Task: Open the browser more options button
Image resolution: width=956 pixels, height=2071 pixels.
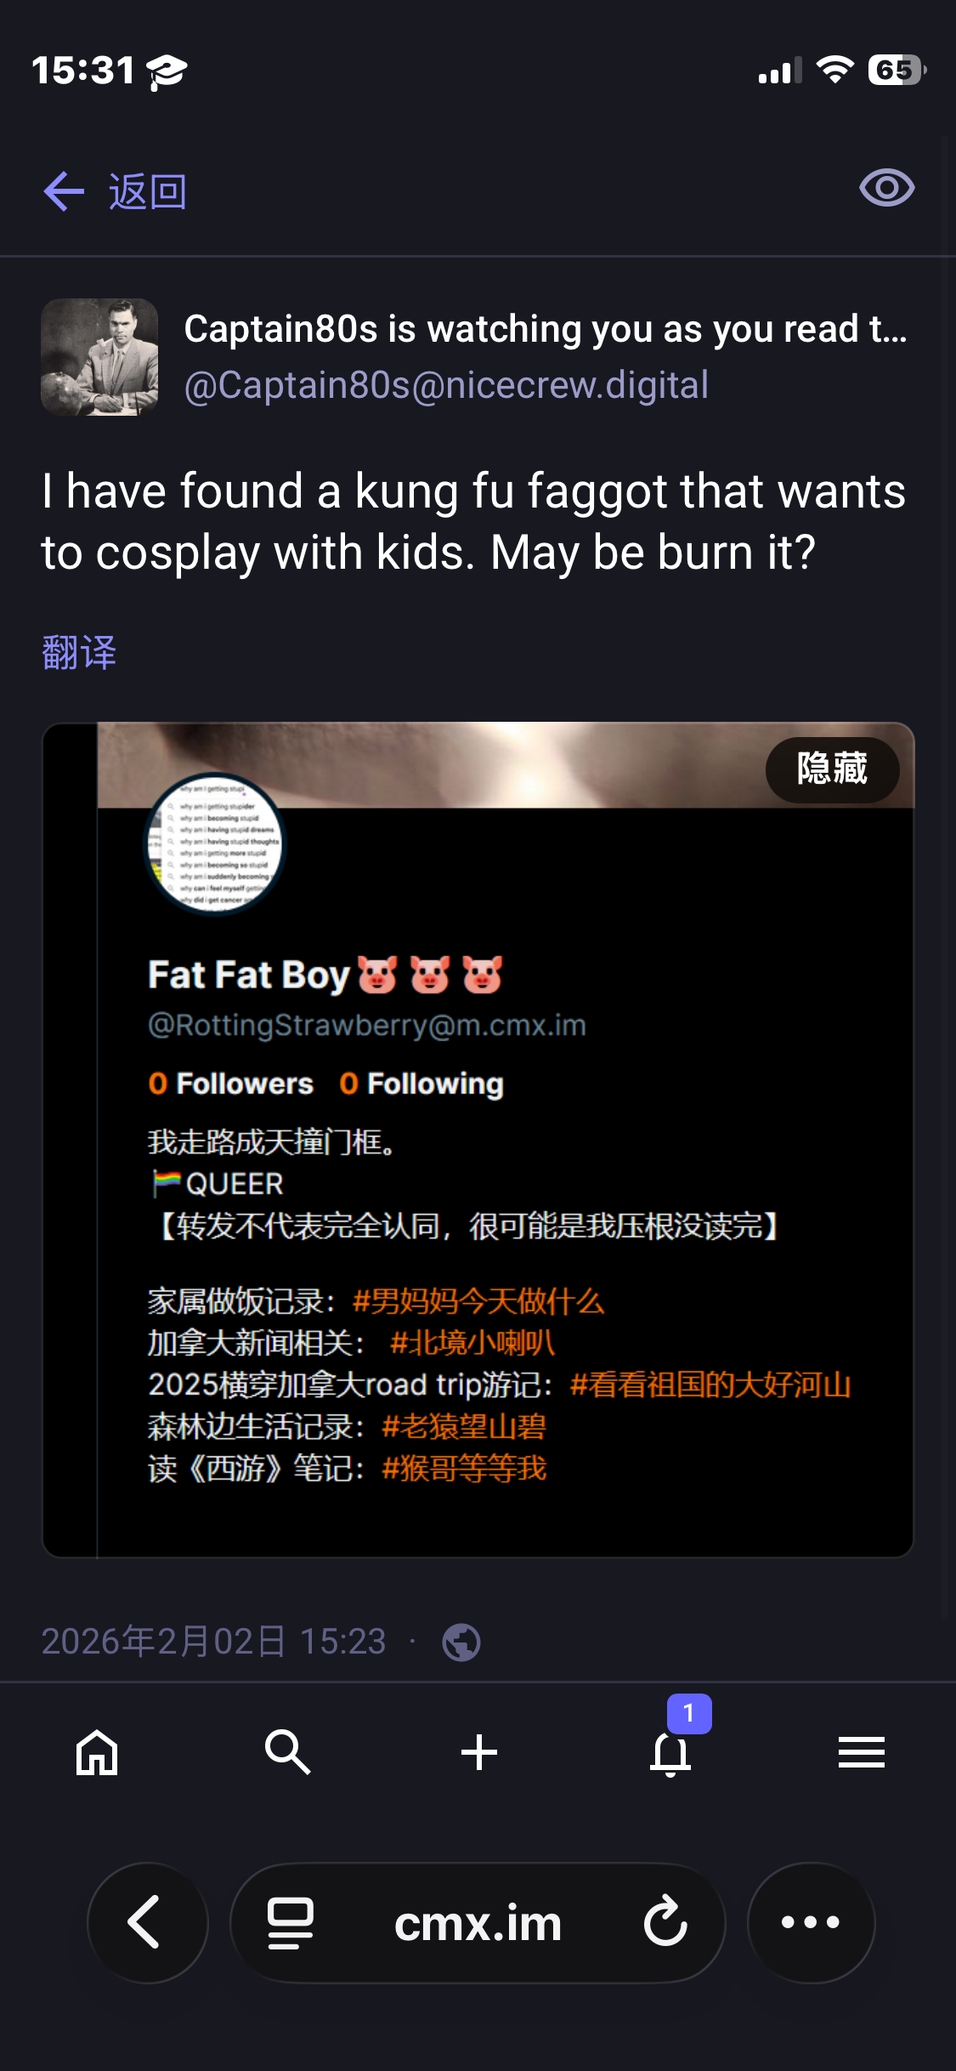Action: pyautogui.click(x=811, y=1922)
